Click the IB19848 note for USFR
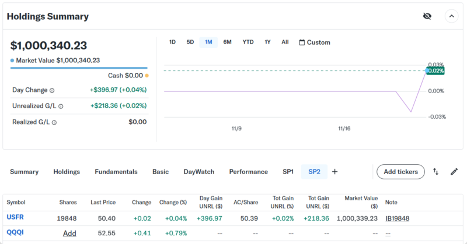Image resolution: width=467 pixels, height=244 pixels. coord(397,218)
